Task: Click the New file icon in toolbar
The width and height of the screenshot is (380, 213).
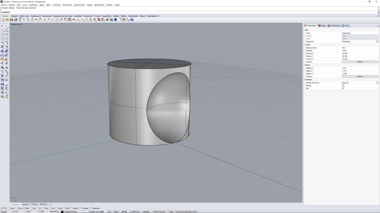Action: coord(3,20)
